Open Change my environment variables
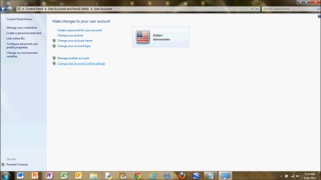Image resolution: width=321 pixels, height=180 pixels. tap(22, 54)
